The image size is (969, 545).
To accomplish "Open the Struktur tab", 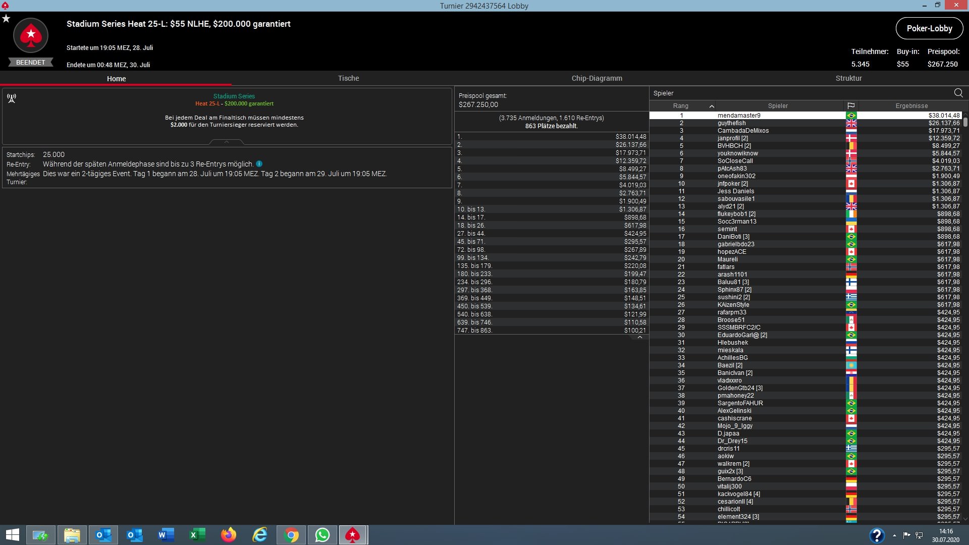I will click(x=848, y=78).
